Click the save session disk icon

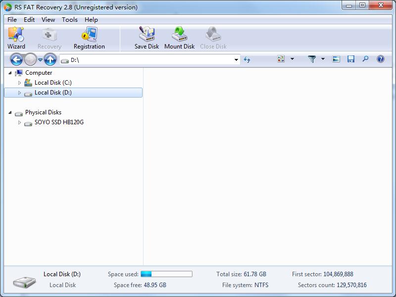pyautogui.click(x=350, y=59)
